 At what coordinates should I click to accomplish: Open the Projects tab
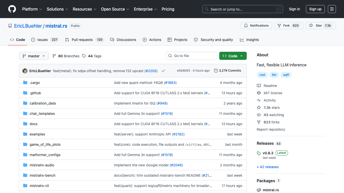[177, 40]
